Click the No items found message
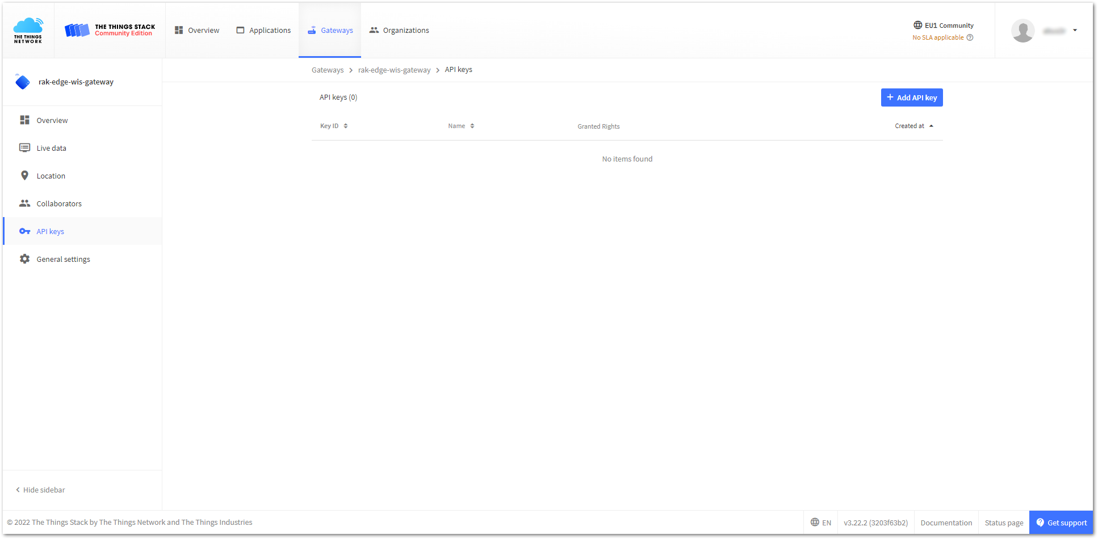This screenshot has height=539, width=1098. [627, 159]
